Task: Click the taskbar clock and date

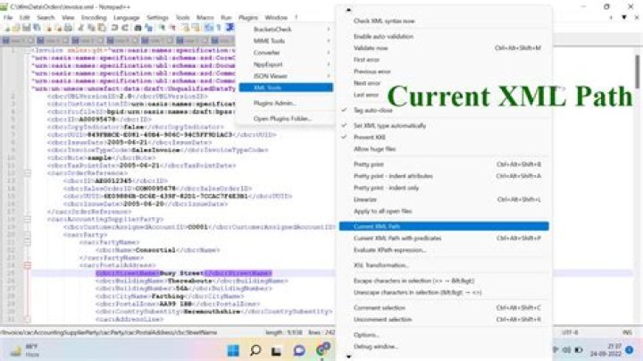Action: click(x=606, y=350)
